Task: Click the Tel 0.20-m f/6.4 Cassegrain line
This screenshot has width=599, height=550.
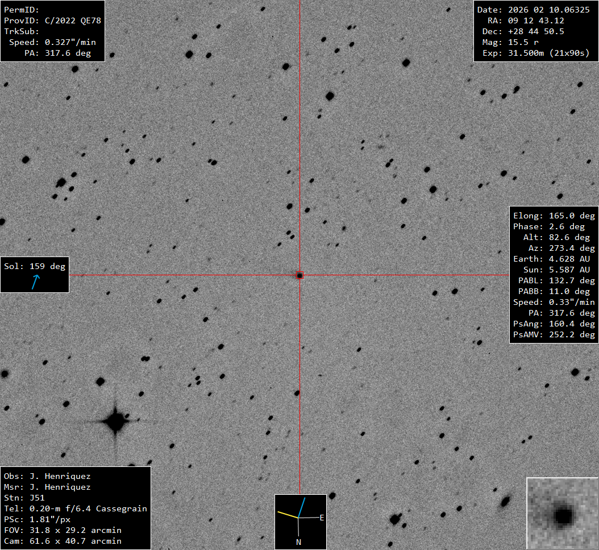Action: (76, 508)
